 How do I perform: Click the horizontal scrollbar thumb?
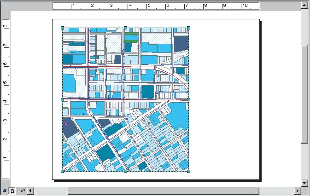164,191
